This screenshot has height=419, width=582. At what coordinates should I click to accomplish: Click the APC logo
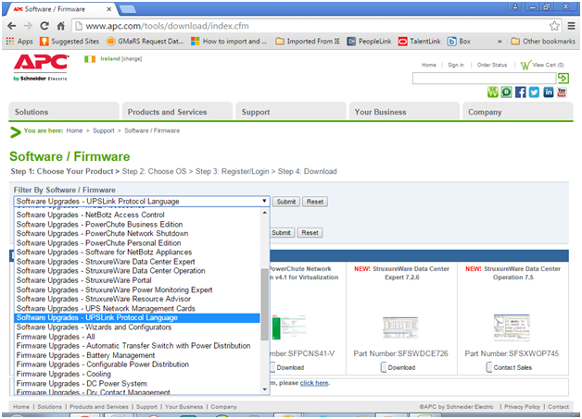(x=41, y=67)
